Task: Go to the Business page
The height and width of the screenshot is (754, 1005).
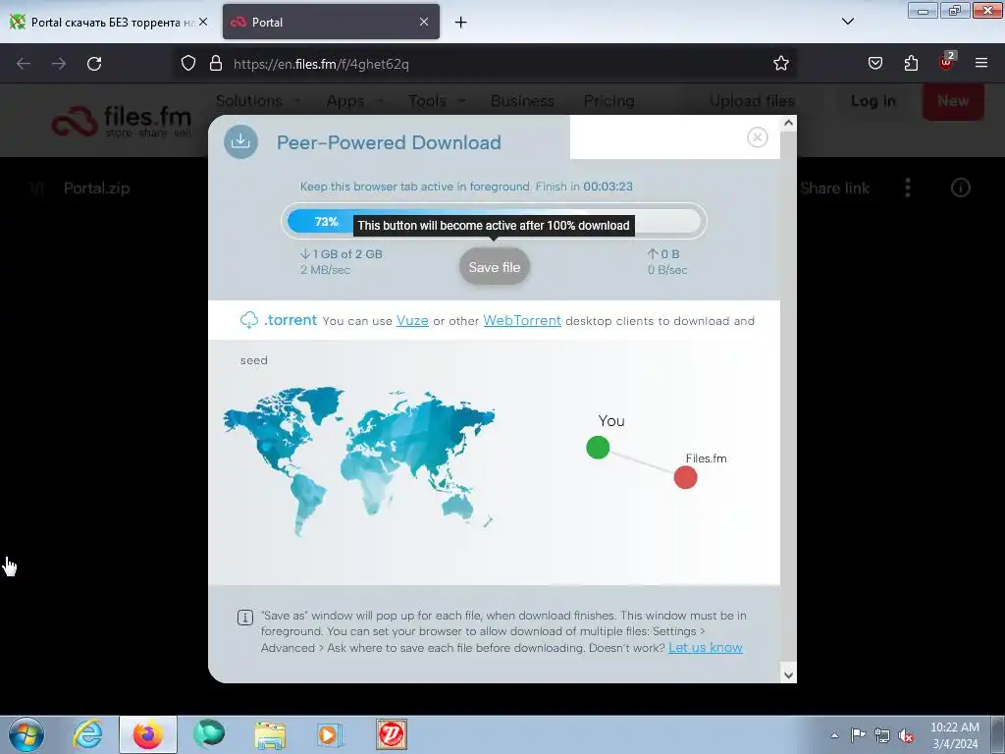Action: [x=522, y=101]
